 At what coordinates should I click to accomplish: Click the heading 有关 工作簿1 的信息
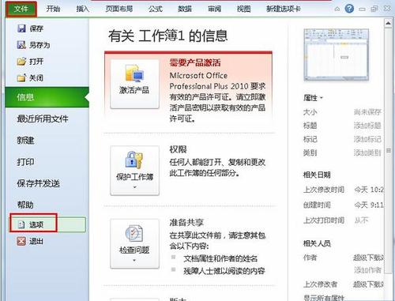pyautogui.click(x=168, y=36)
